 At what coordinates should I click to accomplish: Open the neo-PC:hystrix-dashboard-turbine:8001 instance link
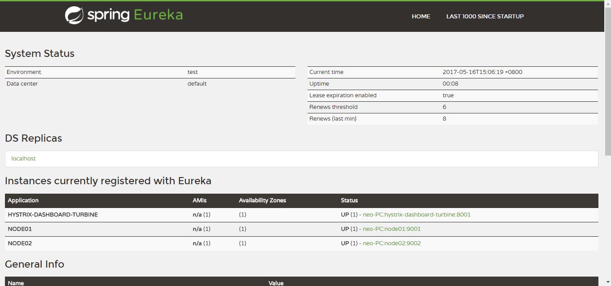[417, 215]
